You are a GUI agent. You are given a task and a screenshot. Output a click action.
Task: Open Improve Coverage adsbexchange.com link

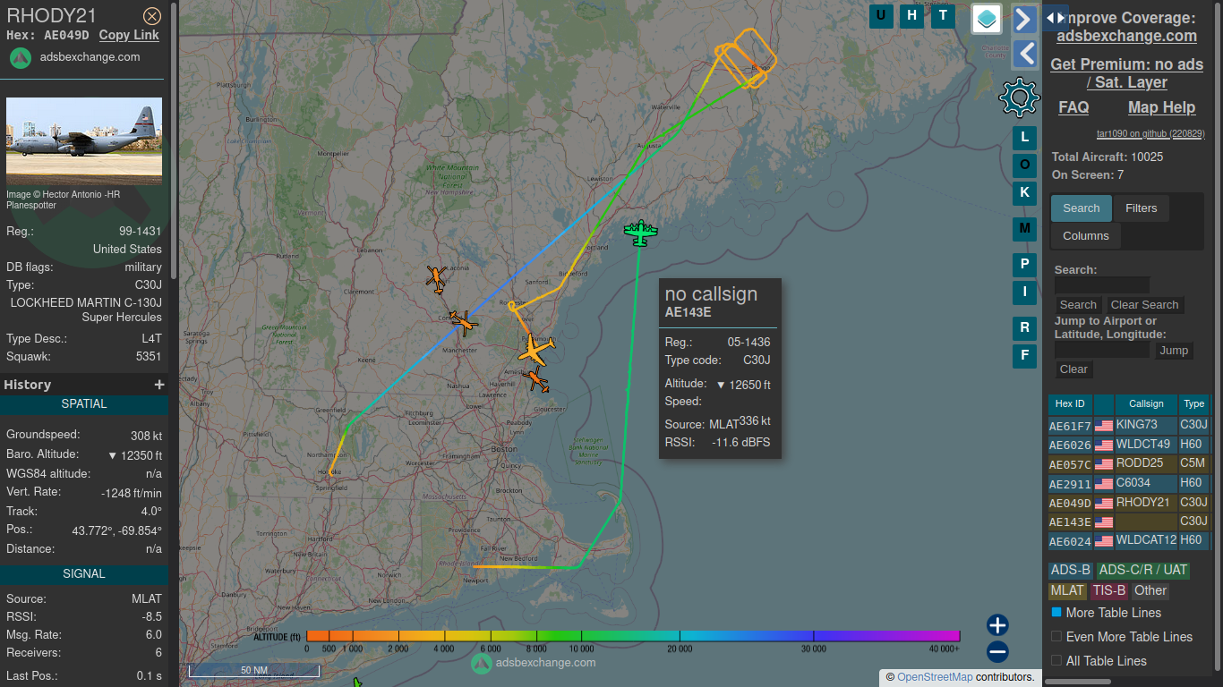(x=1126, y=36)
